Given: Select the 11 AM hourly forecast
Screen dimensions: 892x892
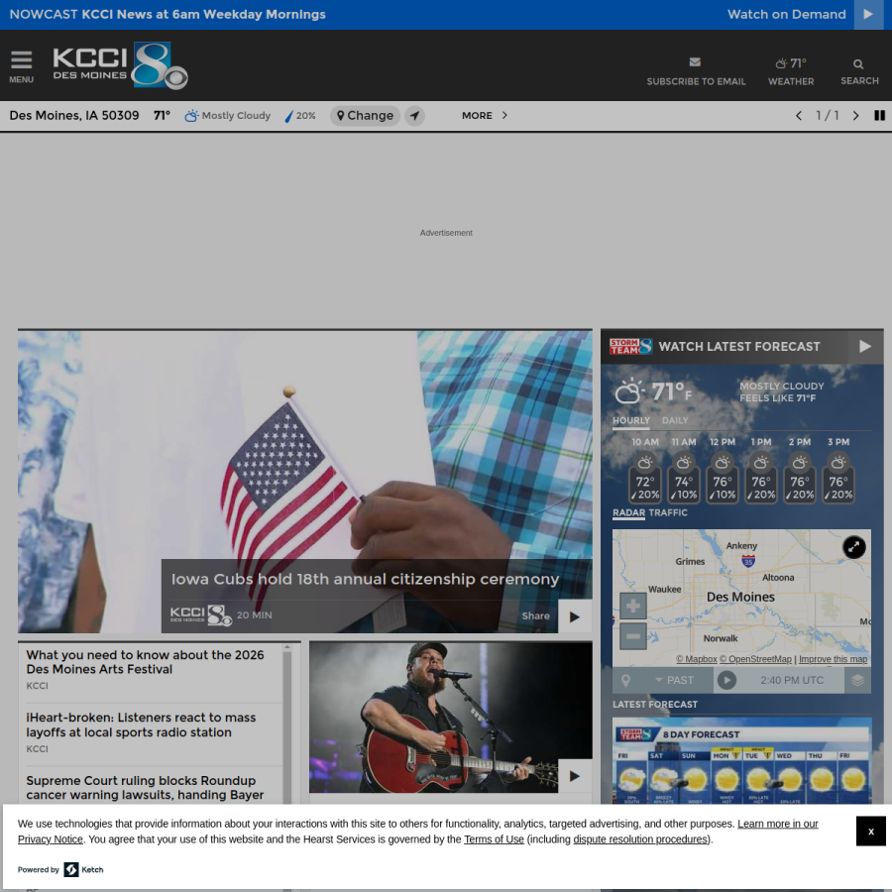Looking at the screenshot, I should coord(683,471).
